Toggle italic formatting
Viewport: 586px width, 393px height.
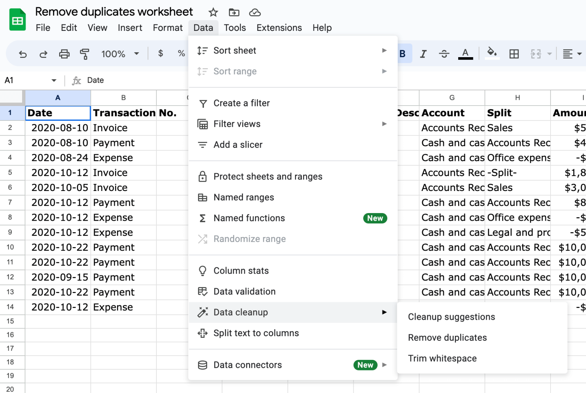point(423,53)
